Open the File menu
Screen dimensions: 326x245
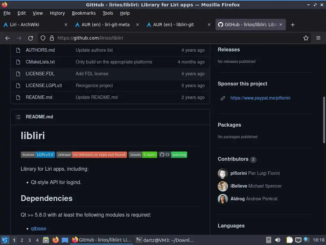point(7,13)
